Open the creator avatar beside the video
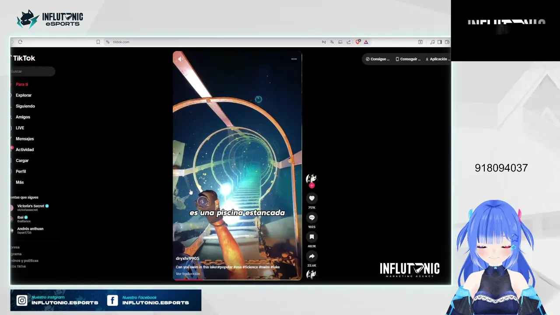 [311, 178]
